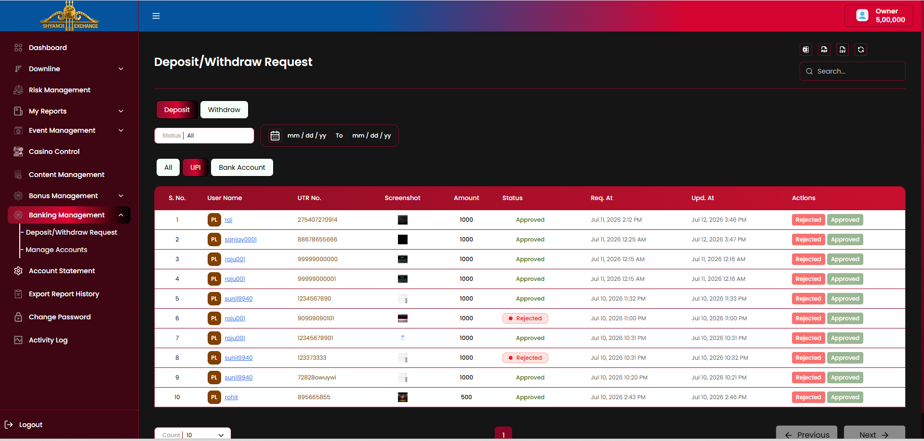
Task: Open the Status filter dropdown
Action: click(x=204, y=136)
